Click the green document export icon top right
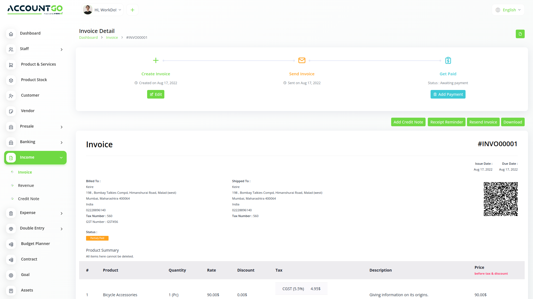 (520, 34)
